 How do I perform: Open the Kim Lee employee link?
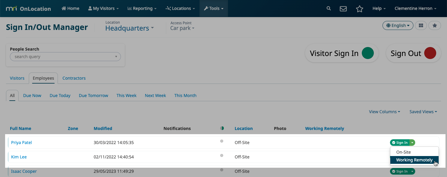click(19, 157)
